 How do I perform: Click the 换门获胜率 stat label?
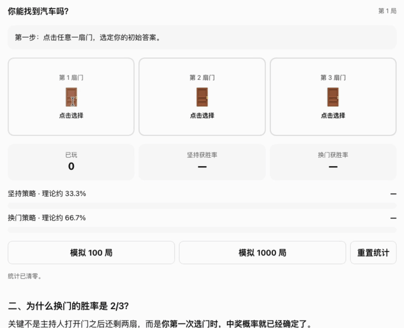(333, 155)
